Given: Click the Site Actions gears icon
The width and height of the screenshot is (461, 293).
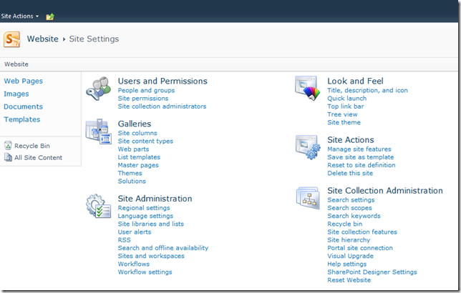Looking at the screenshot, I should coord(308,147).
